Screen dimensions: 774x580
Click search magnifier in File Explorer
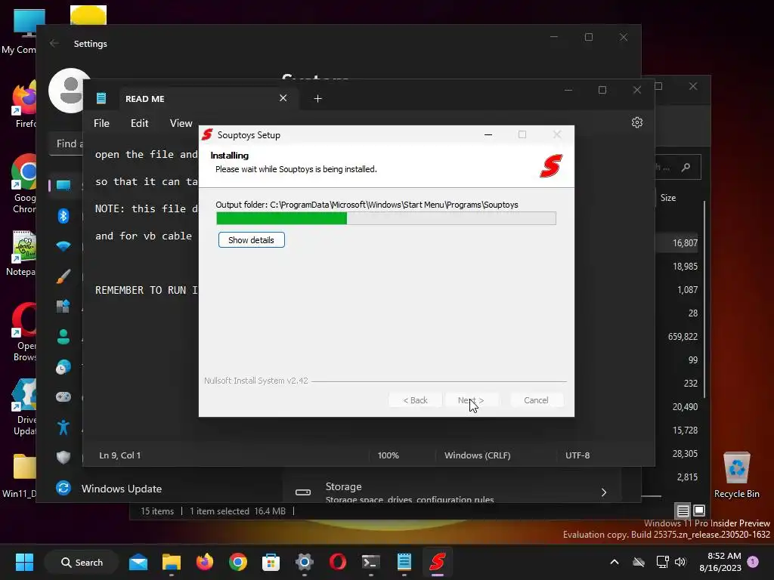tap(686, 167)
